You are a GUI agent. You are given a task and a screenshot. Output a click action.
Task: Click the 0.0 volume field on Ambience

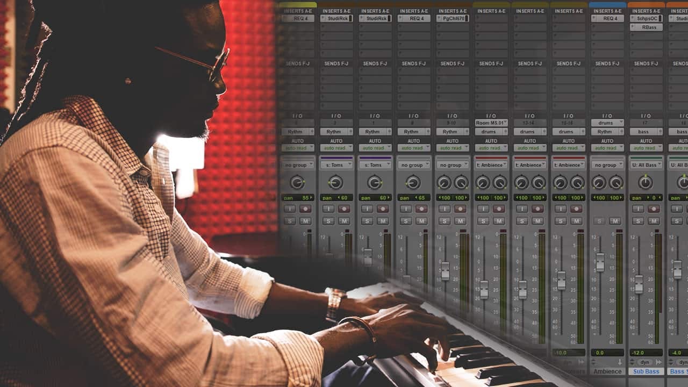(607, 353)
